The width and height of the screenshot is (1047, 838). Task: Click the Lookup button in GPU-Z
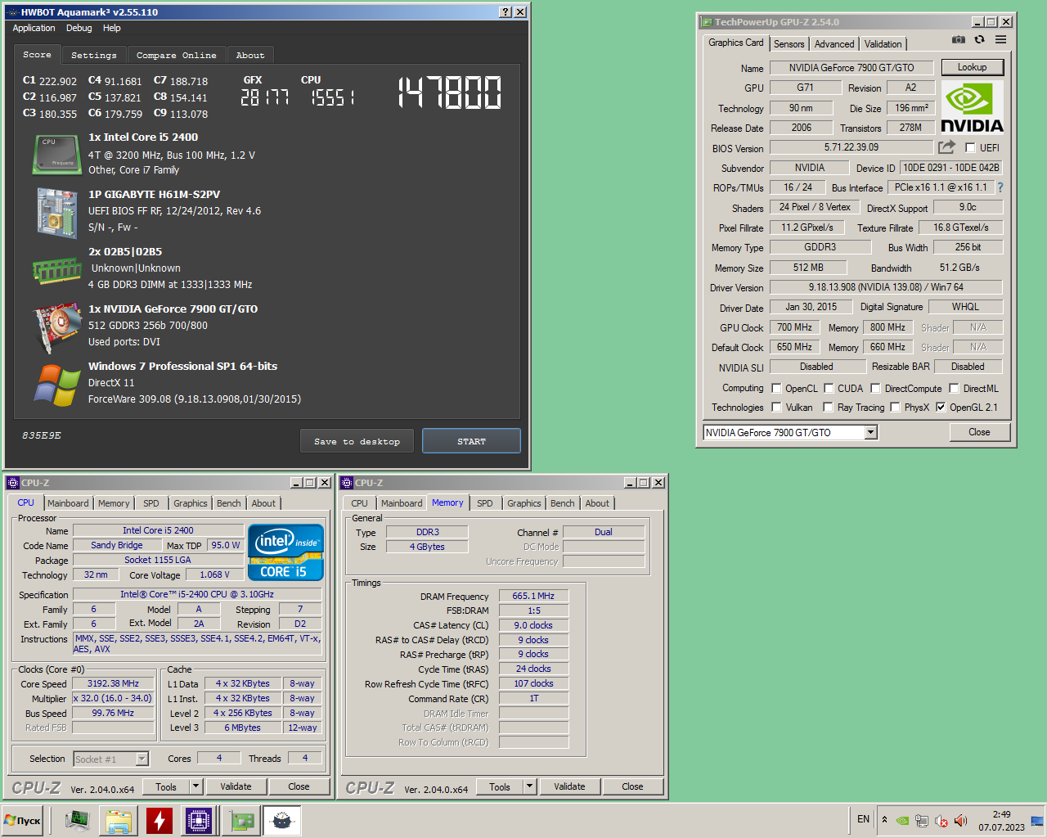tap(972, 67)
